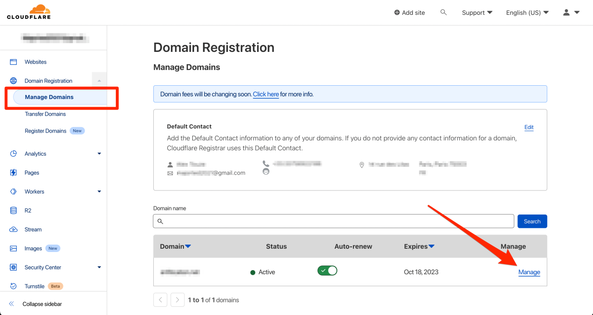Screen dimensions: 593x315
Task: Switch to Transfer Domains
Action: point(45,113)
